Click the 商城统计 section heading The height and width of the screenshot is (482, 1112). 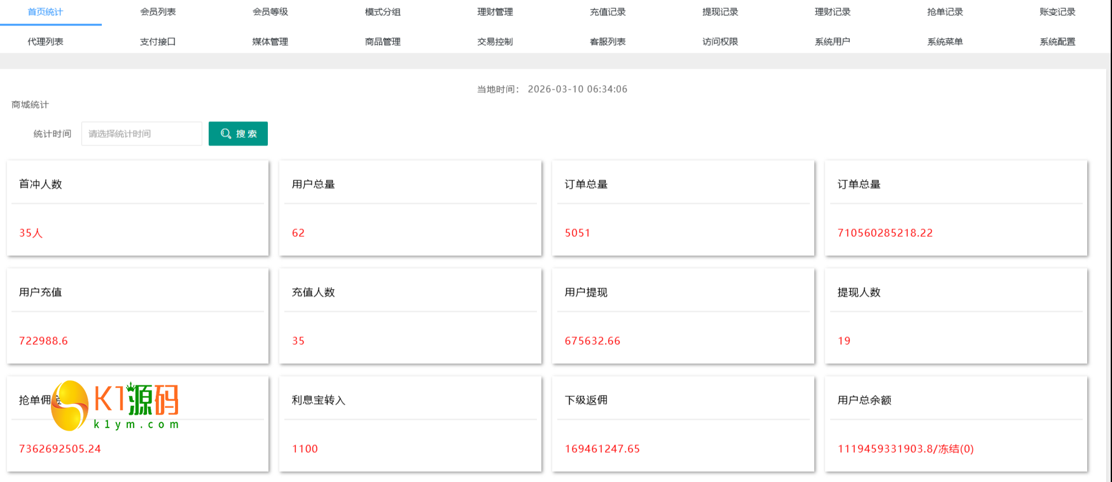tap(30, 105)
